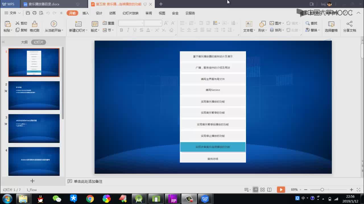Toggle Bold formatting
The height and width of the screenshot is (204, 364).
click(x=121, y=30)
